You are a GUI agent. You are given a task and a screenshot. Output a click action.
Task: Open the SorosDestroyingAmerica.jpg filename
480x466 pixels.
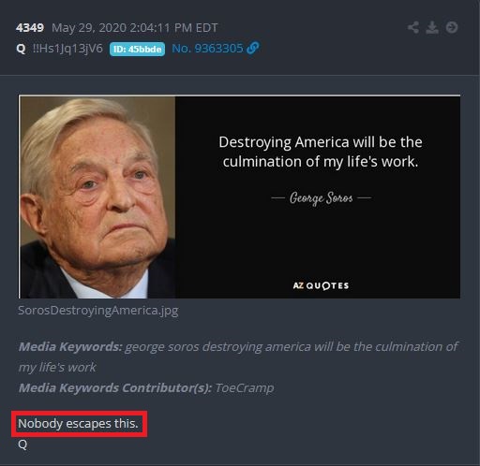tap(98, 311)
